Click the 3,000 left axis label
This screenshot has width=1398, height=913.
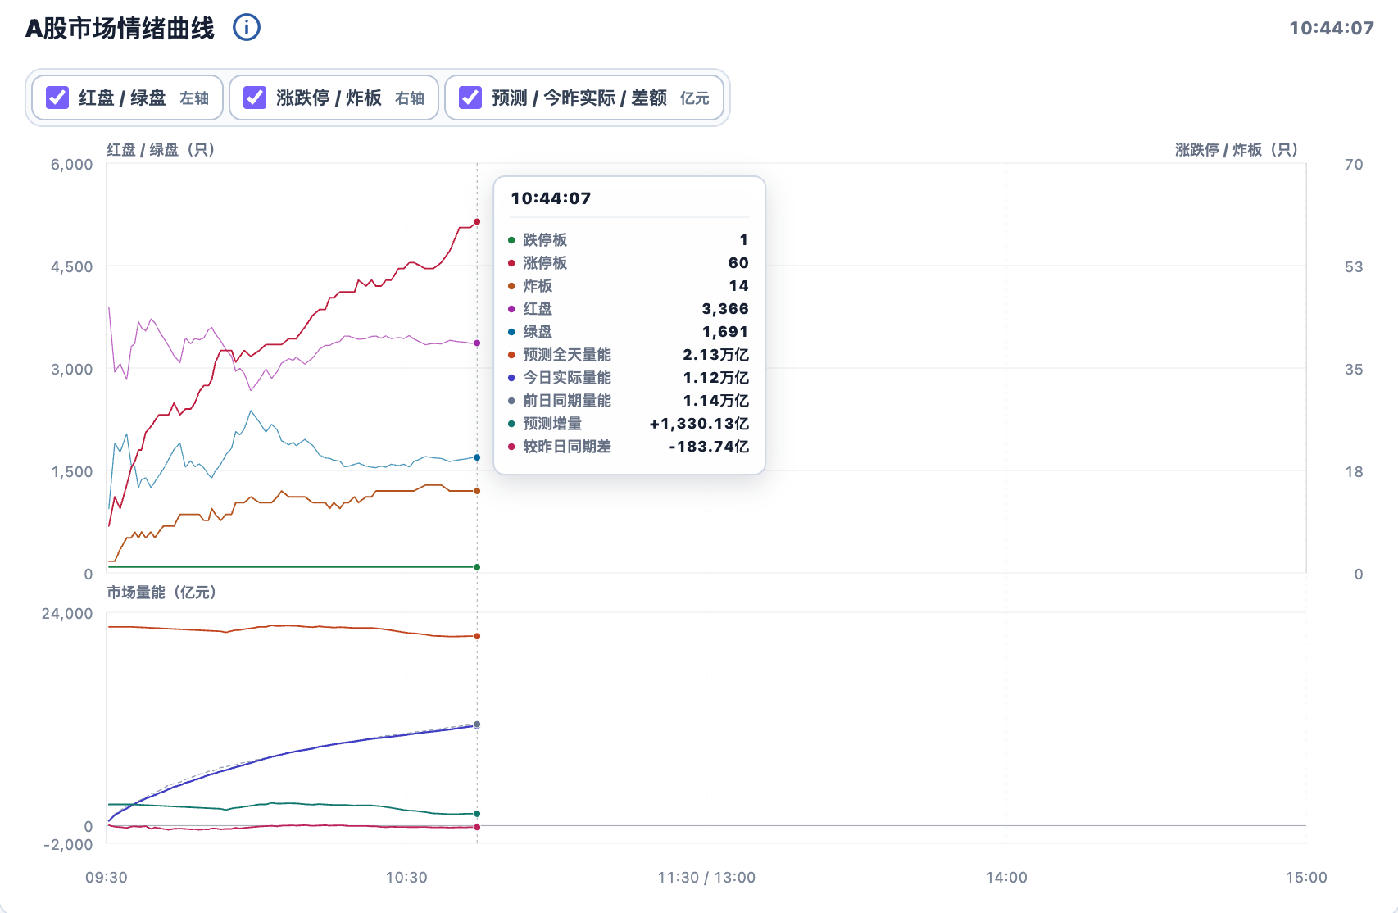pos(72,370)
